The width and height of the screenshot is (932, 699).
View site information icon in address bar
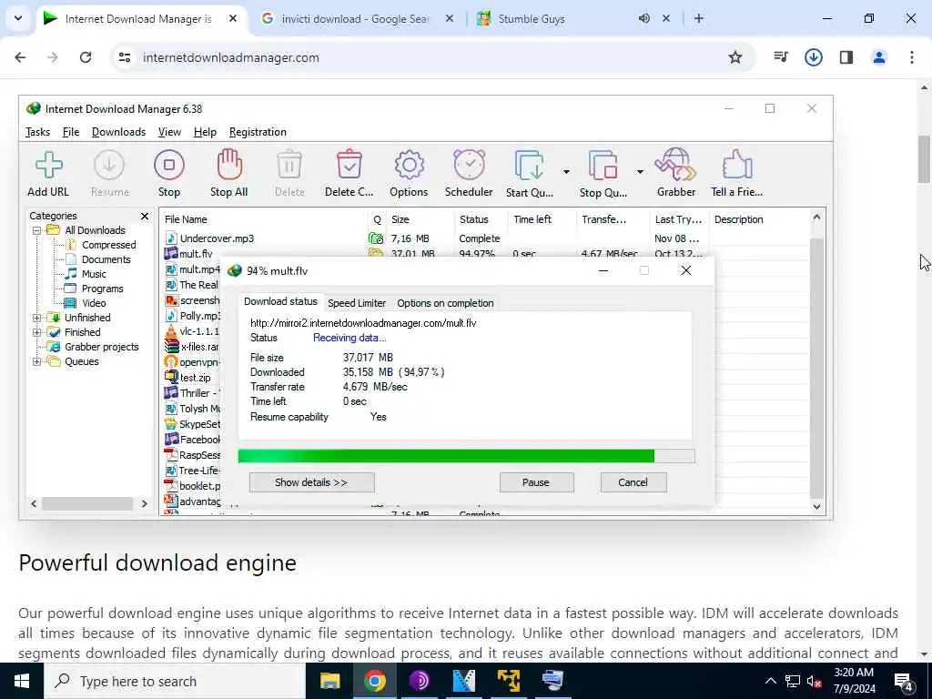coord(125,57)
